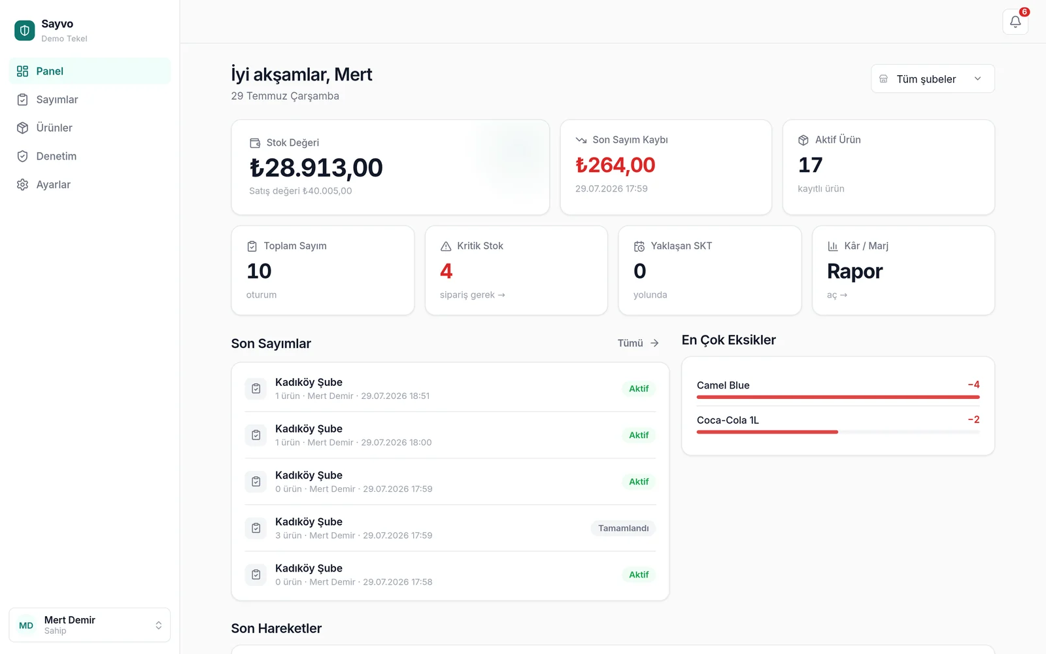Click the bar chart icon beside Kâr / Marj
Screen dimensions: 1046x654
[x=833, y=246]
